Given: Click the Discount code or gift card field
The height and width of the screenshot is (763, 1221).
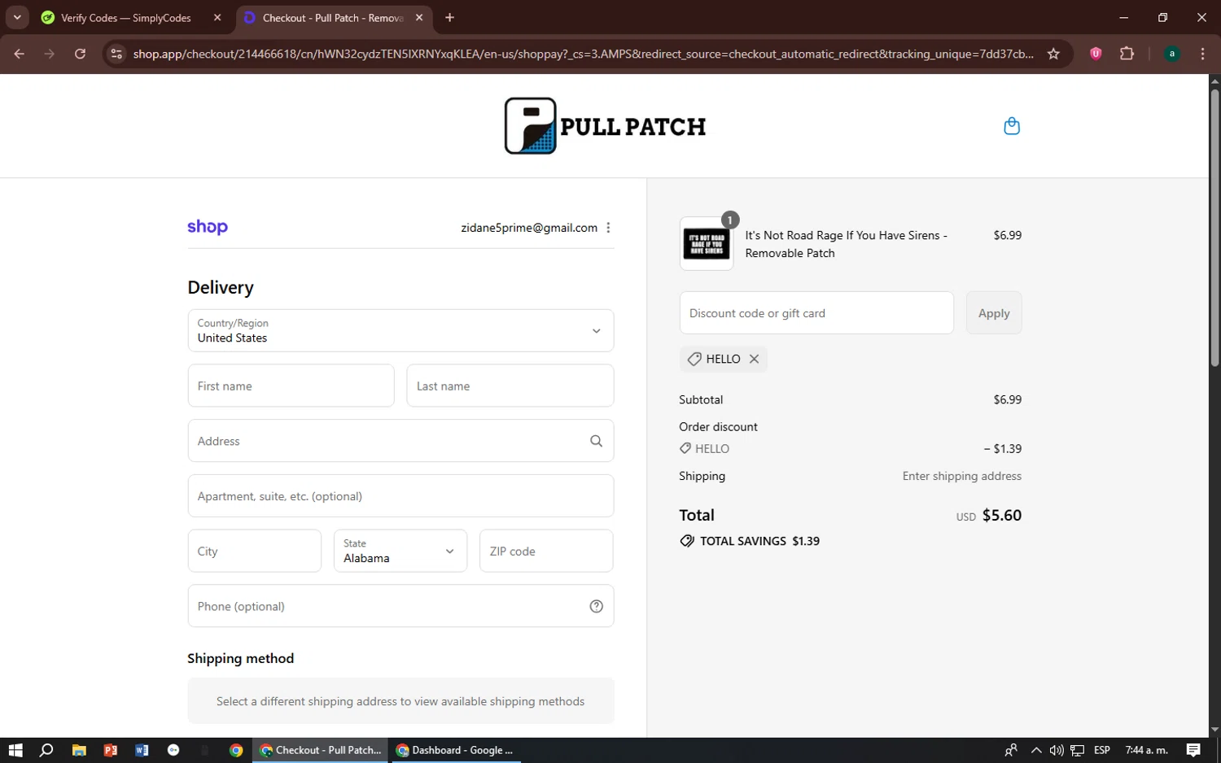Looking at the screenshot, I should [816, 312].
